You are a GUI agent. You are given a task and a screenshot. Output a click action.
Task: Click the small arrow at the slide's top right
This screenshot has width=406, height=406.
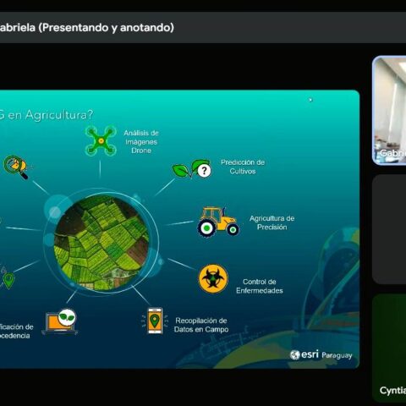(310, 100)
